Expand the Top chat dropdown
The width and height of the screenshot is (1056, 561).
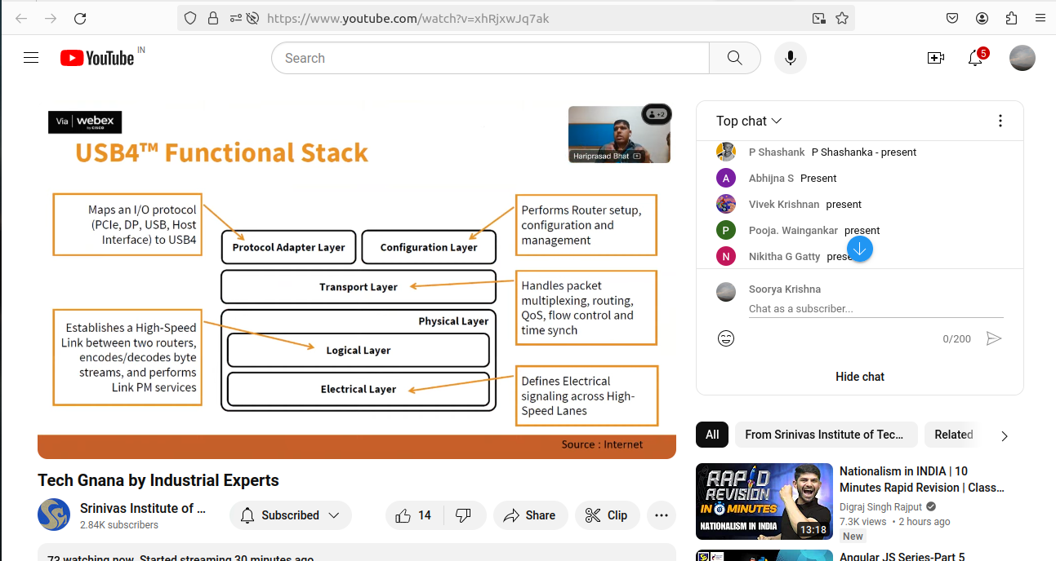pyautogui.click(x=748, y=121)
